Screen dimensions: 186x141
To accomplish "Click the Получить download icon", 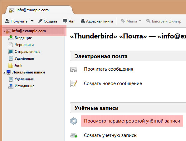I will point(7,21).
